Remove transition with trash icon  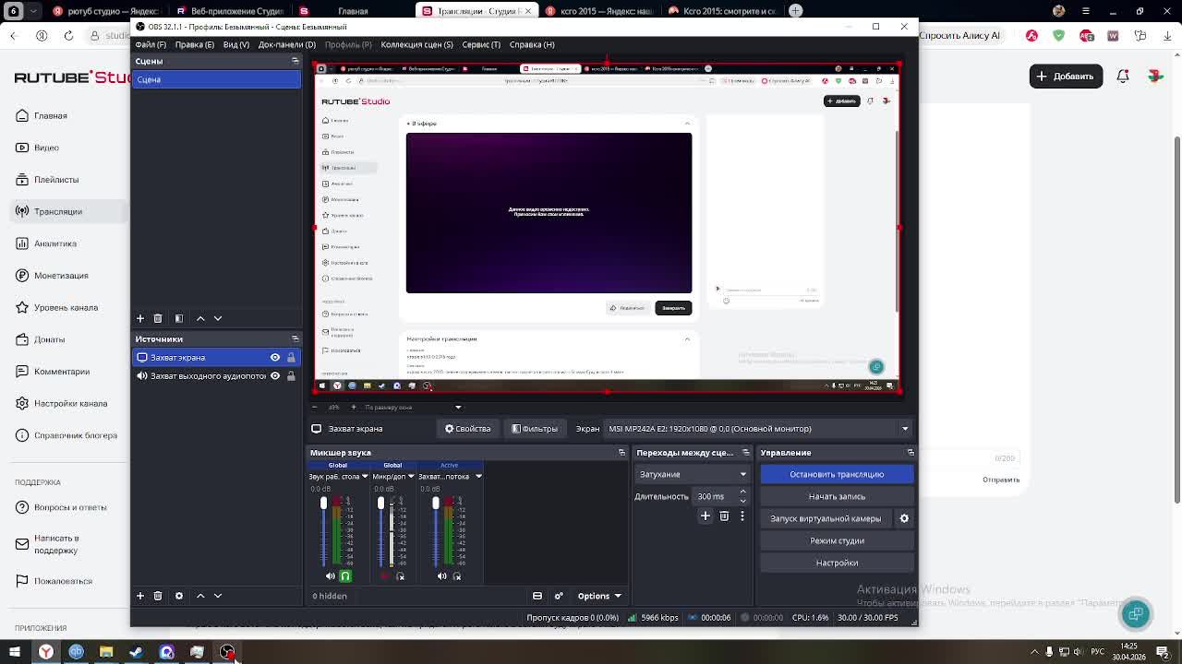click(724, 516)
